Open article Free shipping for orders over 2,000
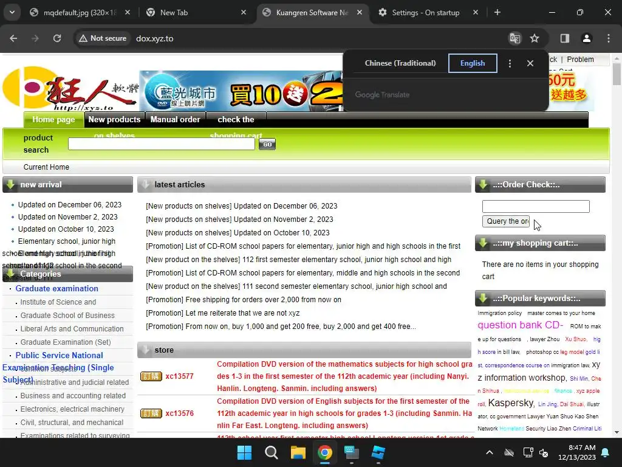 (x=244, y=300)
